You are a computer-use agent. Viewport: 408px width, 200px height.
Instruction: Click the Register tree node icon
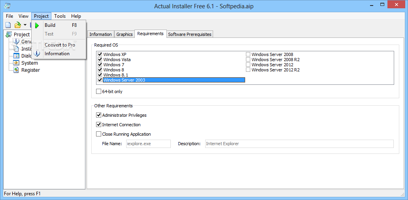click(x=16, y=70)
